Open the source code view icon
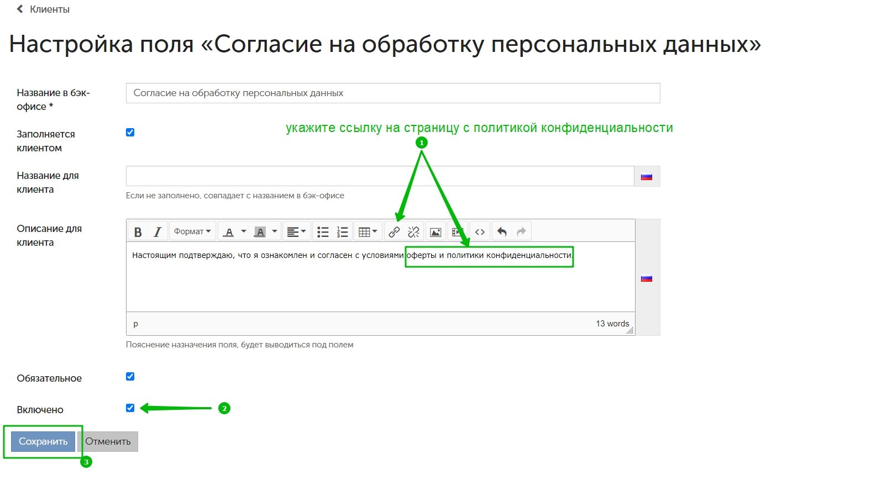 coord(480,232)
